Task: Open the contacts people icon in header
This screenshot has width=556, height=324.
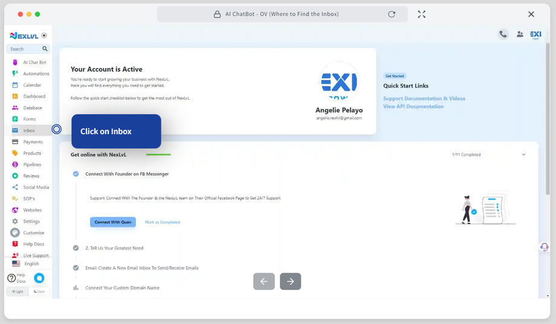Action: 520,34
